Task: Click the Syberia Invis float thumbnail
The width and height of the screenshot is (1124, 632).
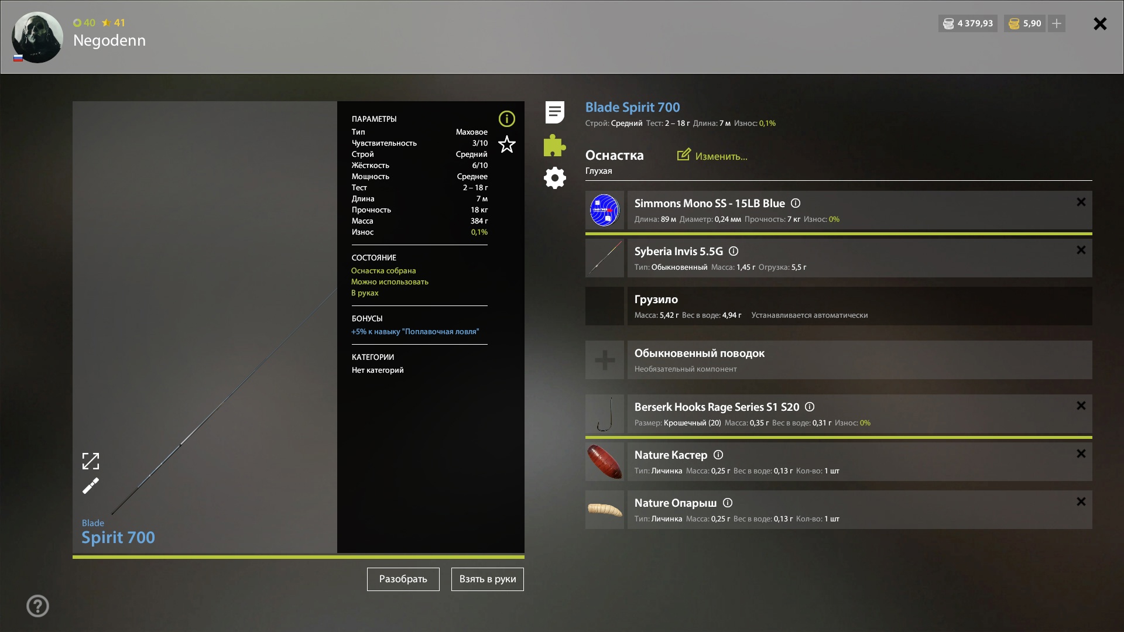Action: coord(605,258)
